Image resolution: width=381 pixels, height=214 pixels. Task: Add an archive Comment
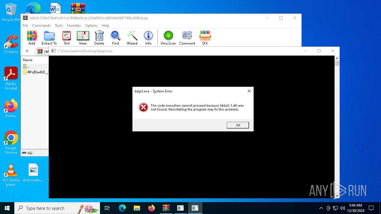click(187, 38)
